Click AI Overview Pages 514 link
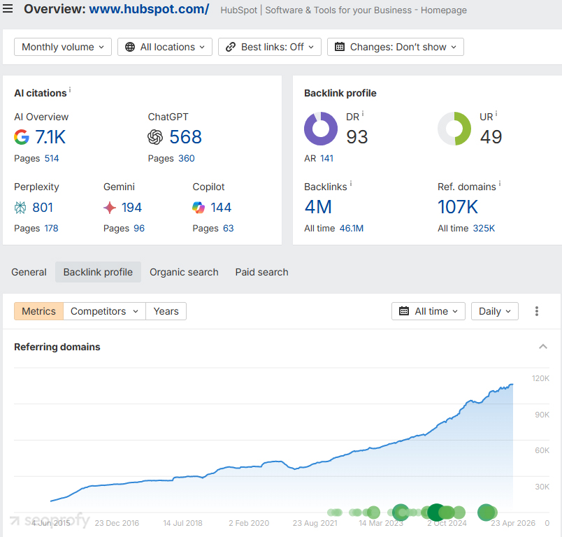562x537 pixels. click(52, 159)
